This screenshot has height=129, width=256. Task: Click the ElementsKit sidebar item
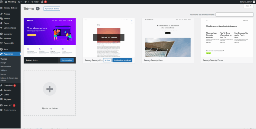[9, 43]
